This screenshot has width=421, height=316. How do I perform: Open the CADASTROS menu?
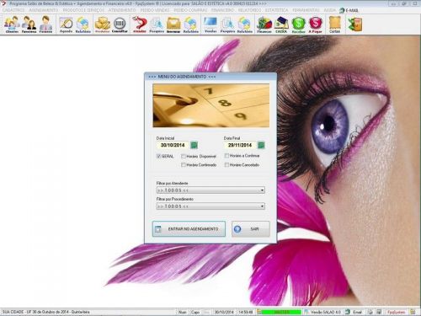click(13, 10)
